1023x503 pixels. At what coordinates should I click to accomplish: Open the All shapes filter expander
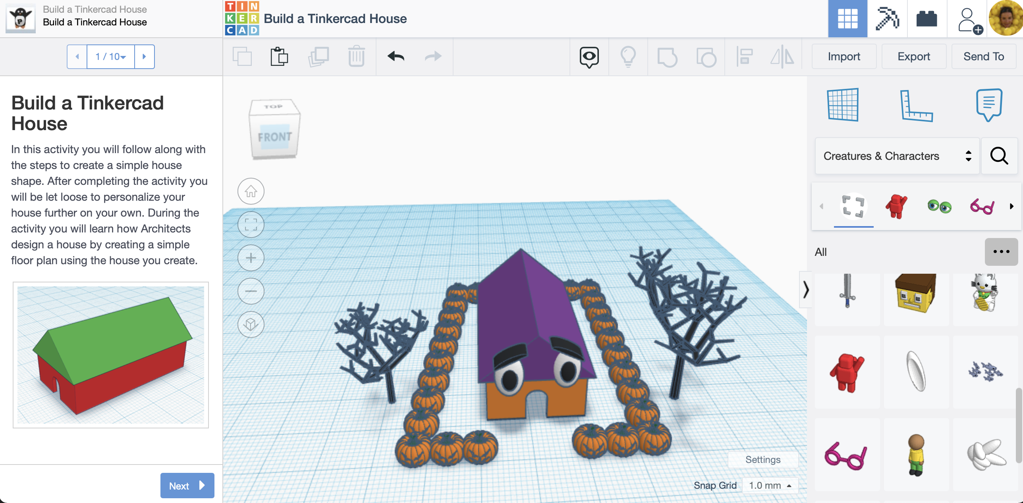pos(1002,251)
